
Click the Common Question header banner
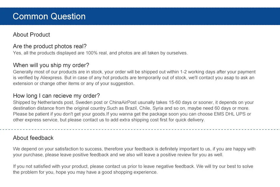click(140, 16)
